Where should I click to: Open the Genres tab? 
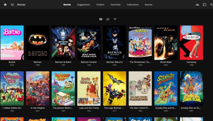pyautogui.click(x=149, y=5)
